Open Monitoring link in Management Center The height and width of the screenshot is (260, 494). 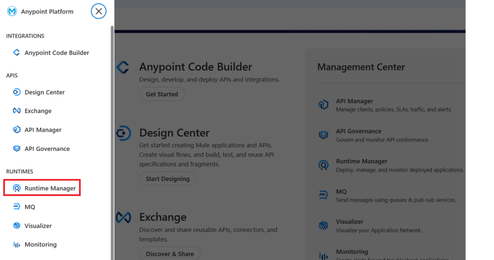pos(352,252)
